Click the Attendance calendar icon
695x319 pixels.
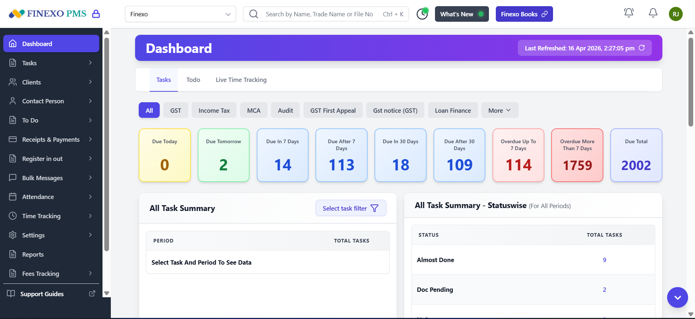pyautogui.click(x=13, y=196)
